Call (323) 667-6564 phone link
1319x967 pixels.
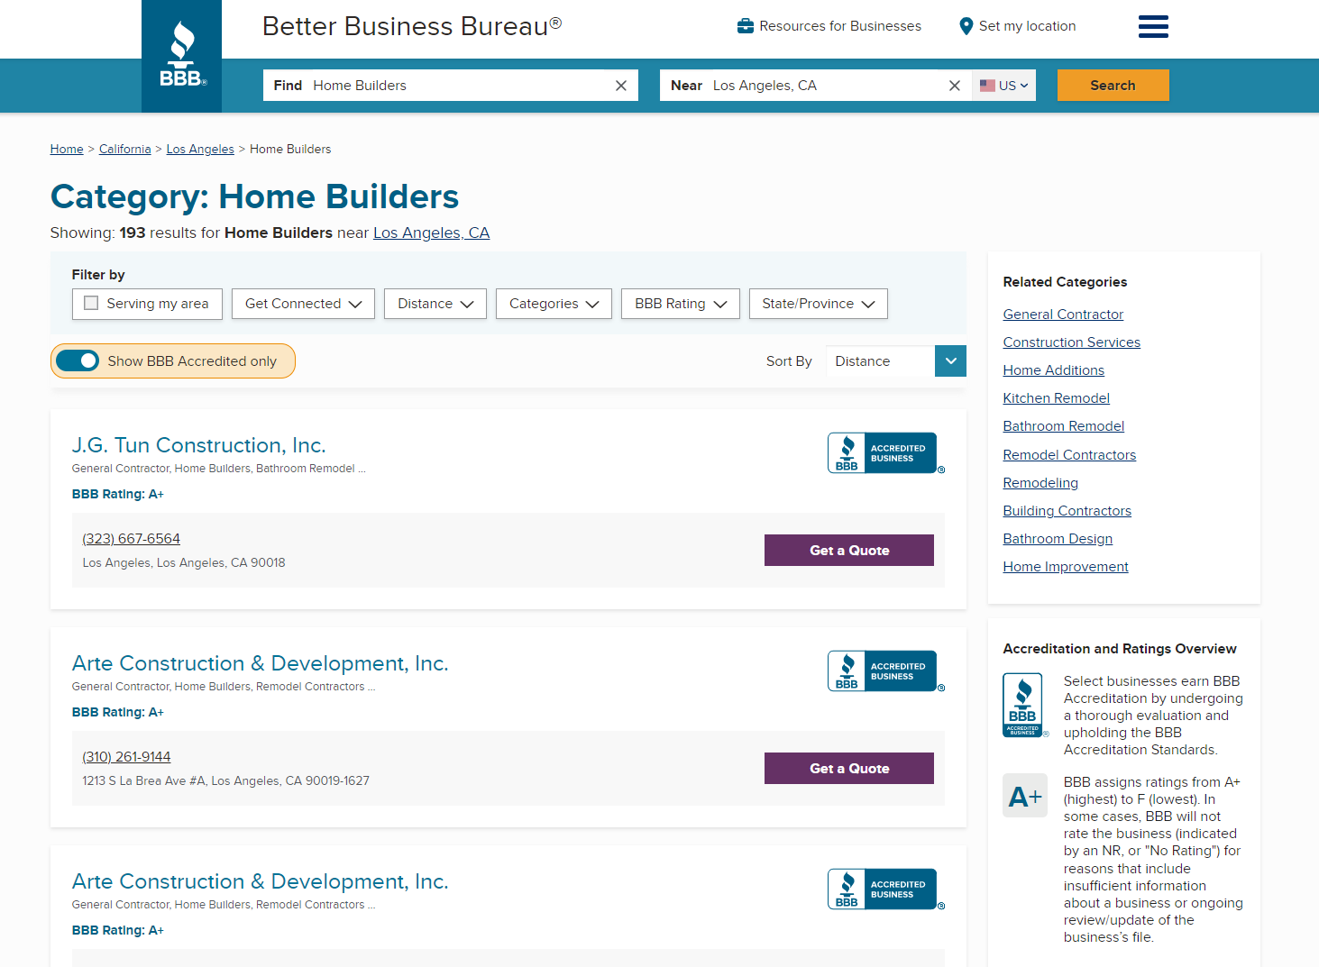click(132, 539)
